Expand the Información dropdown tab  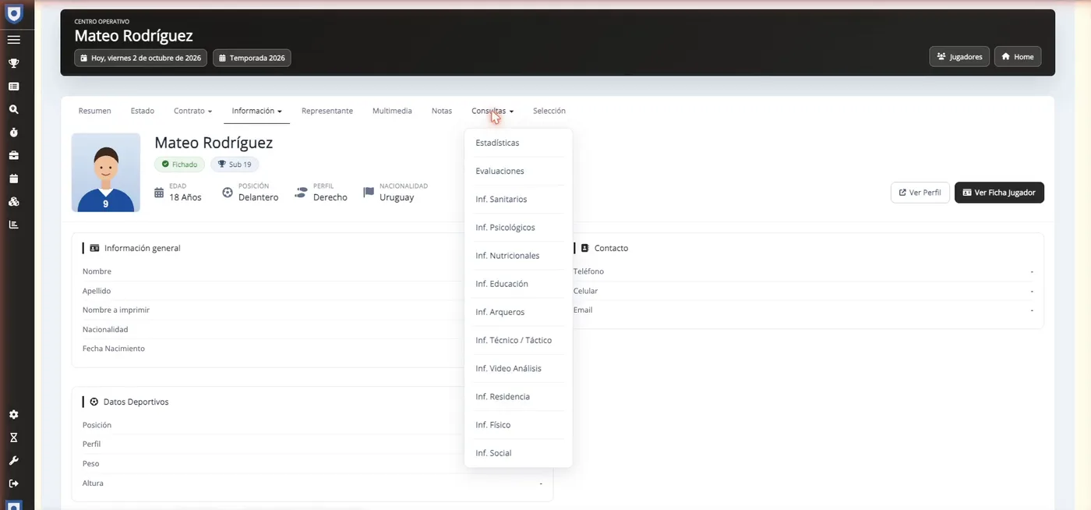pyautogui.click(x=256, y=111)
